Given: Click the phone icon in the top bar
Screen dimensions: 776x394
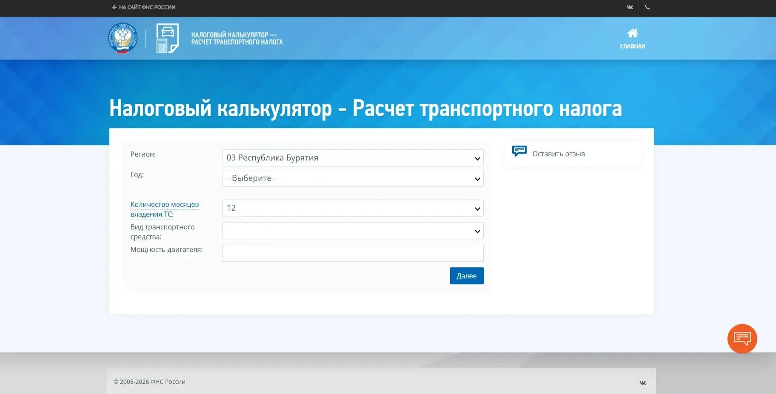Looking at the screenshot, I should (x=647, y=7).
